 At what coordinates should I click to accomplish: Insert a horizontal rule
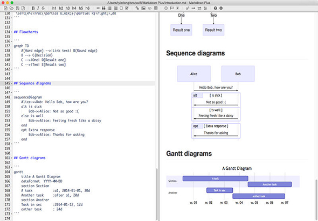click(x=98, y=8)
